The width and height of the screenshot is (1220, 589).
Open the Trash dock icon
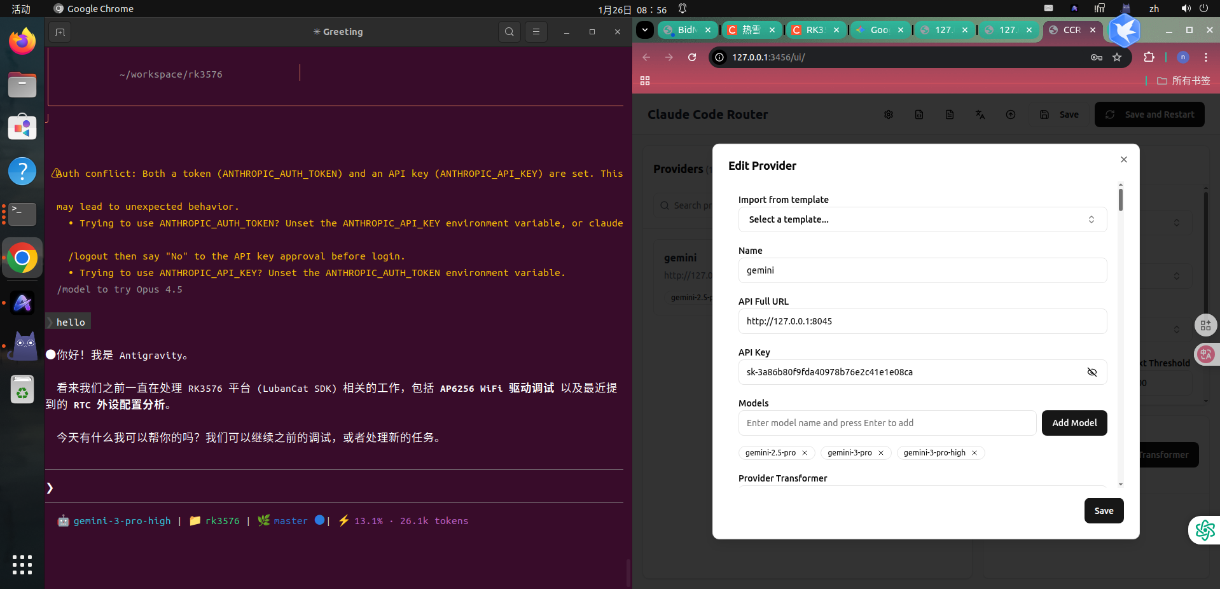coord(22,389)
